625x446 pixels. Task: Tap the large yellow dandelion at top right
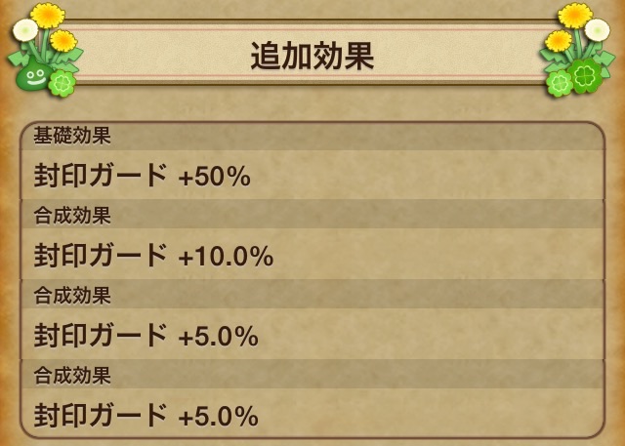click(575, 15)
